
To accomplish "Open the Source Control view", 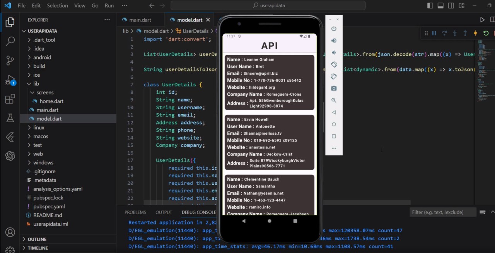I will tap(10, 60).
